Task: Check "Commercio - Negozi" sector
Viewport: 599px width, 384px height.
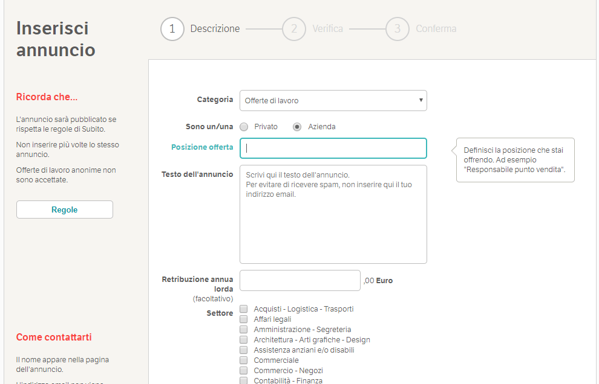Action: click(244, 370)
